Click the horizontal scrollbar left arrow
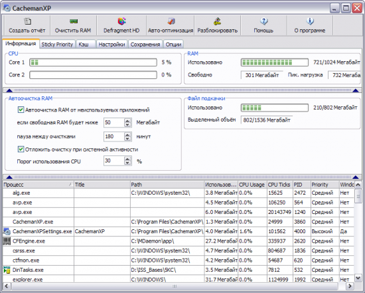The height and width of the screenshot is (293, 365). [x=7, y=286]
